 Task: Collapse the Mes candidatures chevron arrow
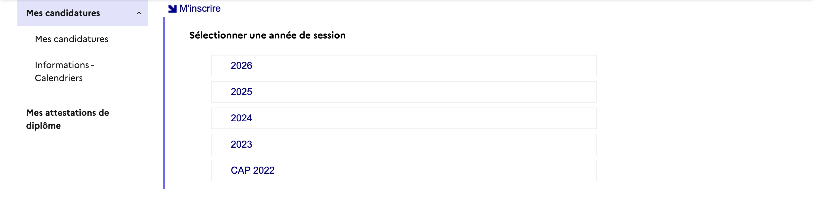point(139,13)
